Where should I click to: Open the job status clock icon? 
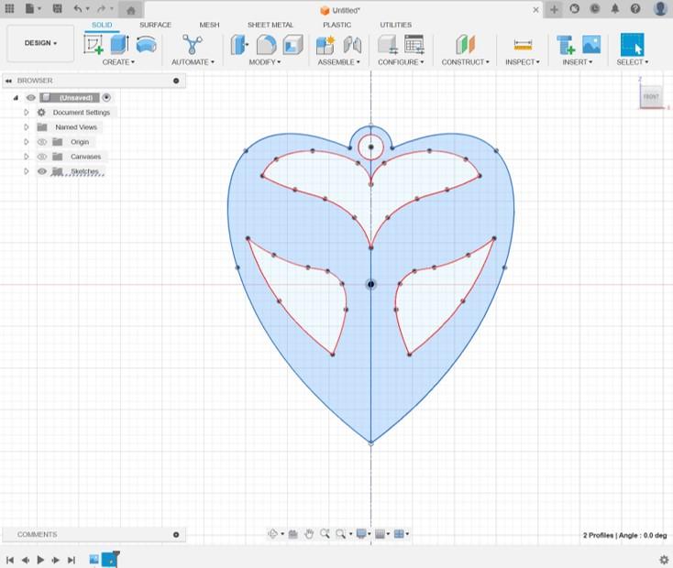(594, 8)
